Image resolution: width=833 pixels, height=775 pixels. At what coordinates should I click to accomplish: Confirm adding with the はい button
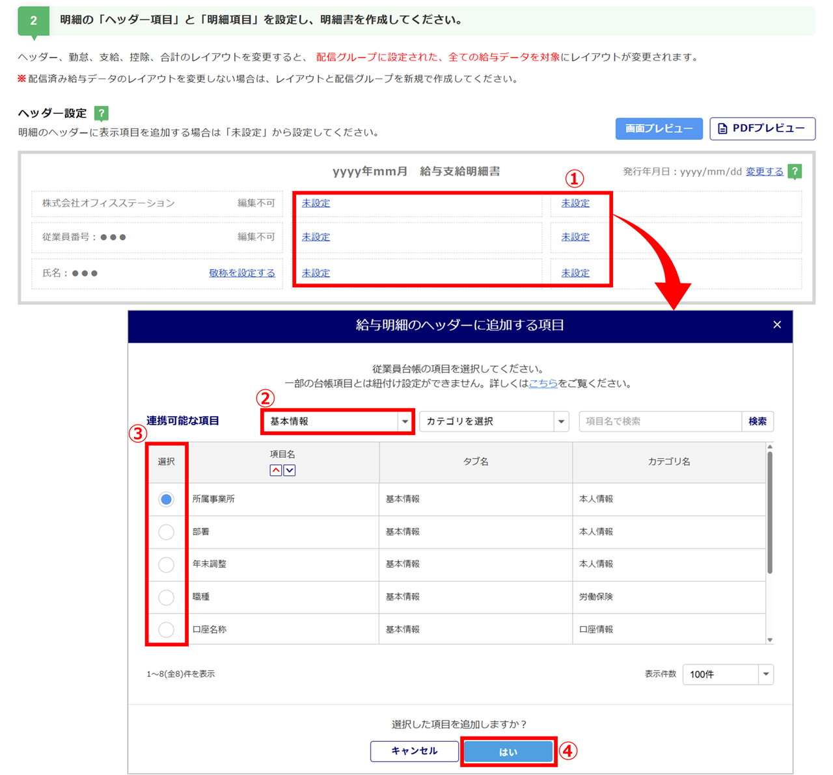click(508, 752)
